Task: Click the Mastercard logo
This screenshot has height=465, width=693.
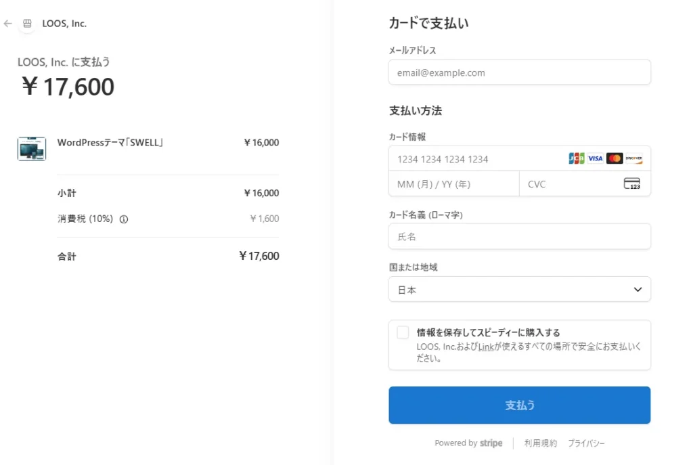Action: 614,158
